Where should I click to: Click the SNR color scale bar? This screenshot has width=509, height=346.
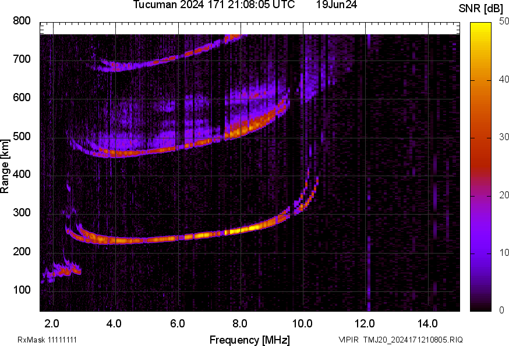480,167
